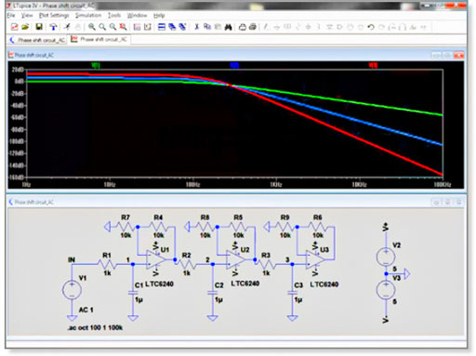Select op-amp U3 in schematic
This screenshot has width=476, height=356.
[315, 259]
